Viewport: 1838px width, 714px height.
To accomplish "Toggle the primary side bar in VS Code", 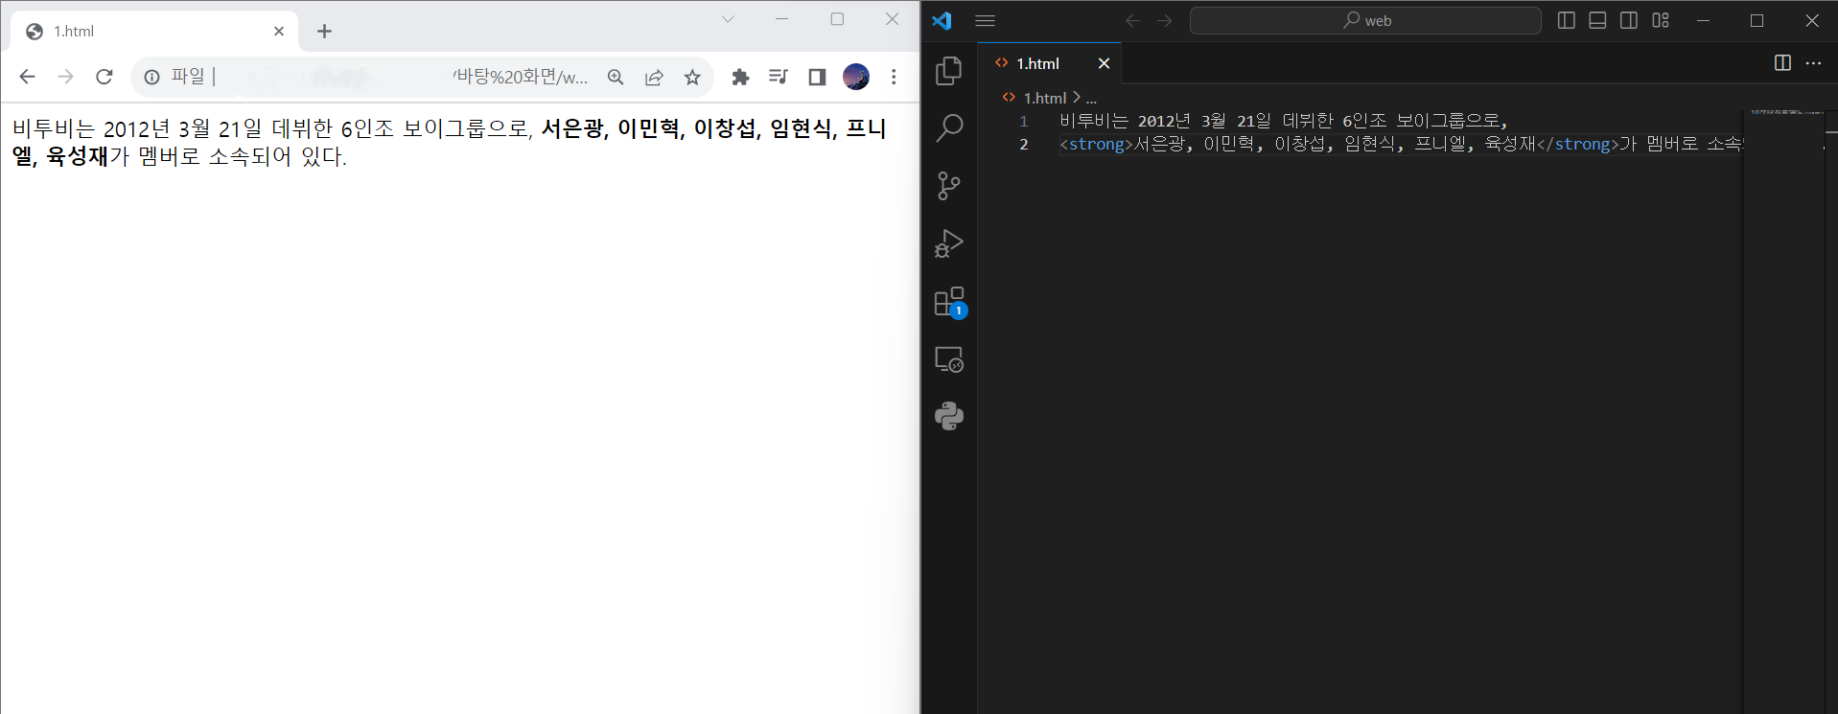I will (x=1567, y=20).
